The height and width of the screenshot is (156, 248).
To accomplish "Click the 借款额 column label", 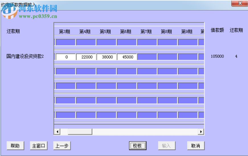I will [217, 30].
